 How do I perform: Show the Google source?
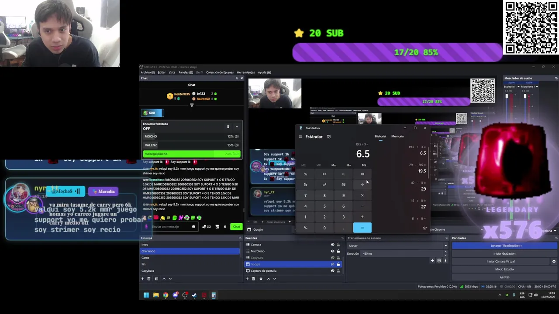point(332,264)
